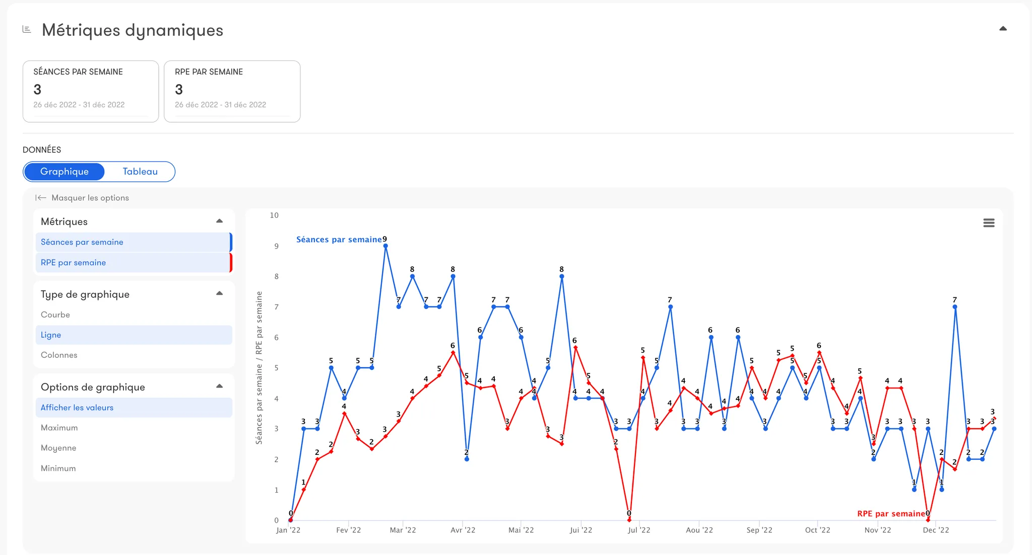The image size is (1032, 555).
Task: Select the Graphique view tab
Action: [x=64, y=172]
